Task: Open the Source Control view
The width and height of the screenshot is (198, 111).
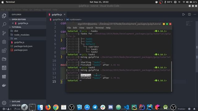Action: pyautogui.click(x=4, y=33)
